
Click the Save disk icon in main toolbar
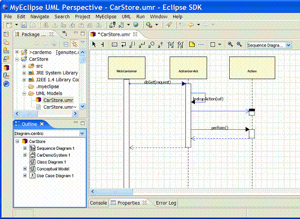[24, 25]
